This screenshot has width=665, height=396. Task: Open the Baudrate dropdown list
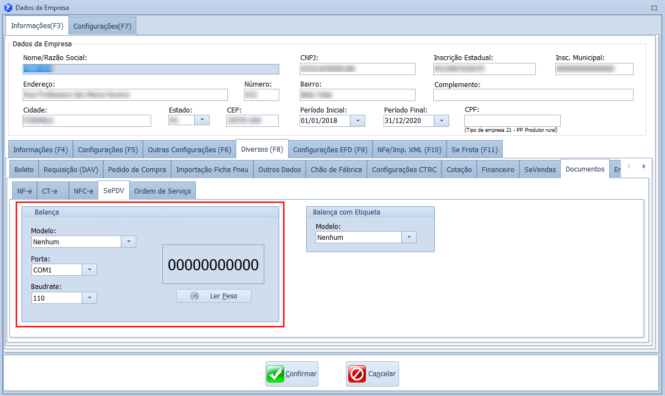[x=89, y=298]
